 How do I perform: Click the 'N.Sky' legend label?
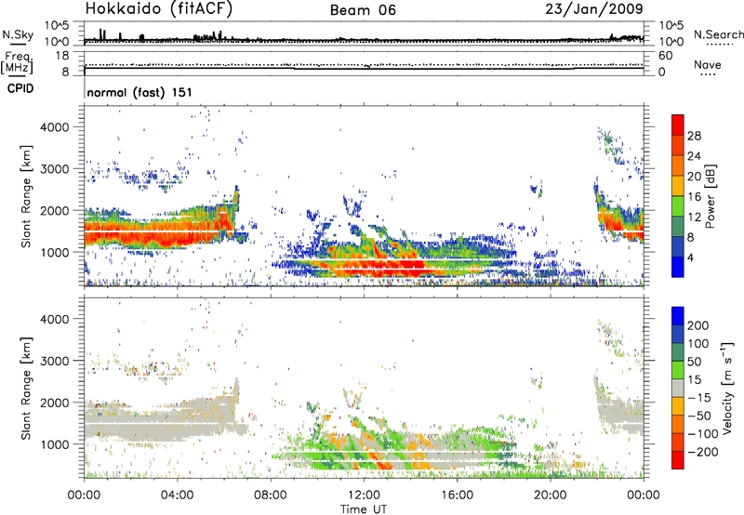[18, 34]
